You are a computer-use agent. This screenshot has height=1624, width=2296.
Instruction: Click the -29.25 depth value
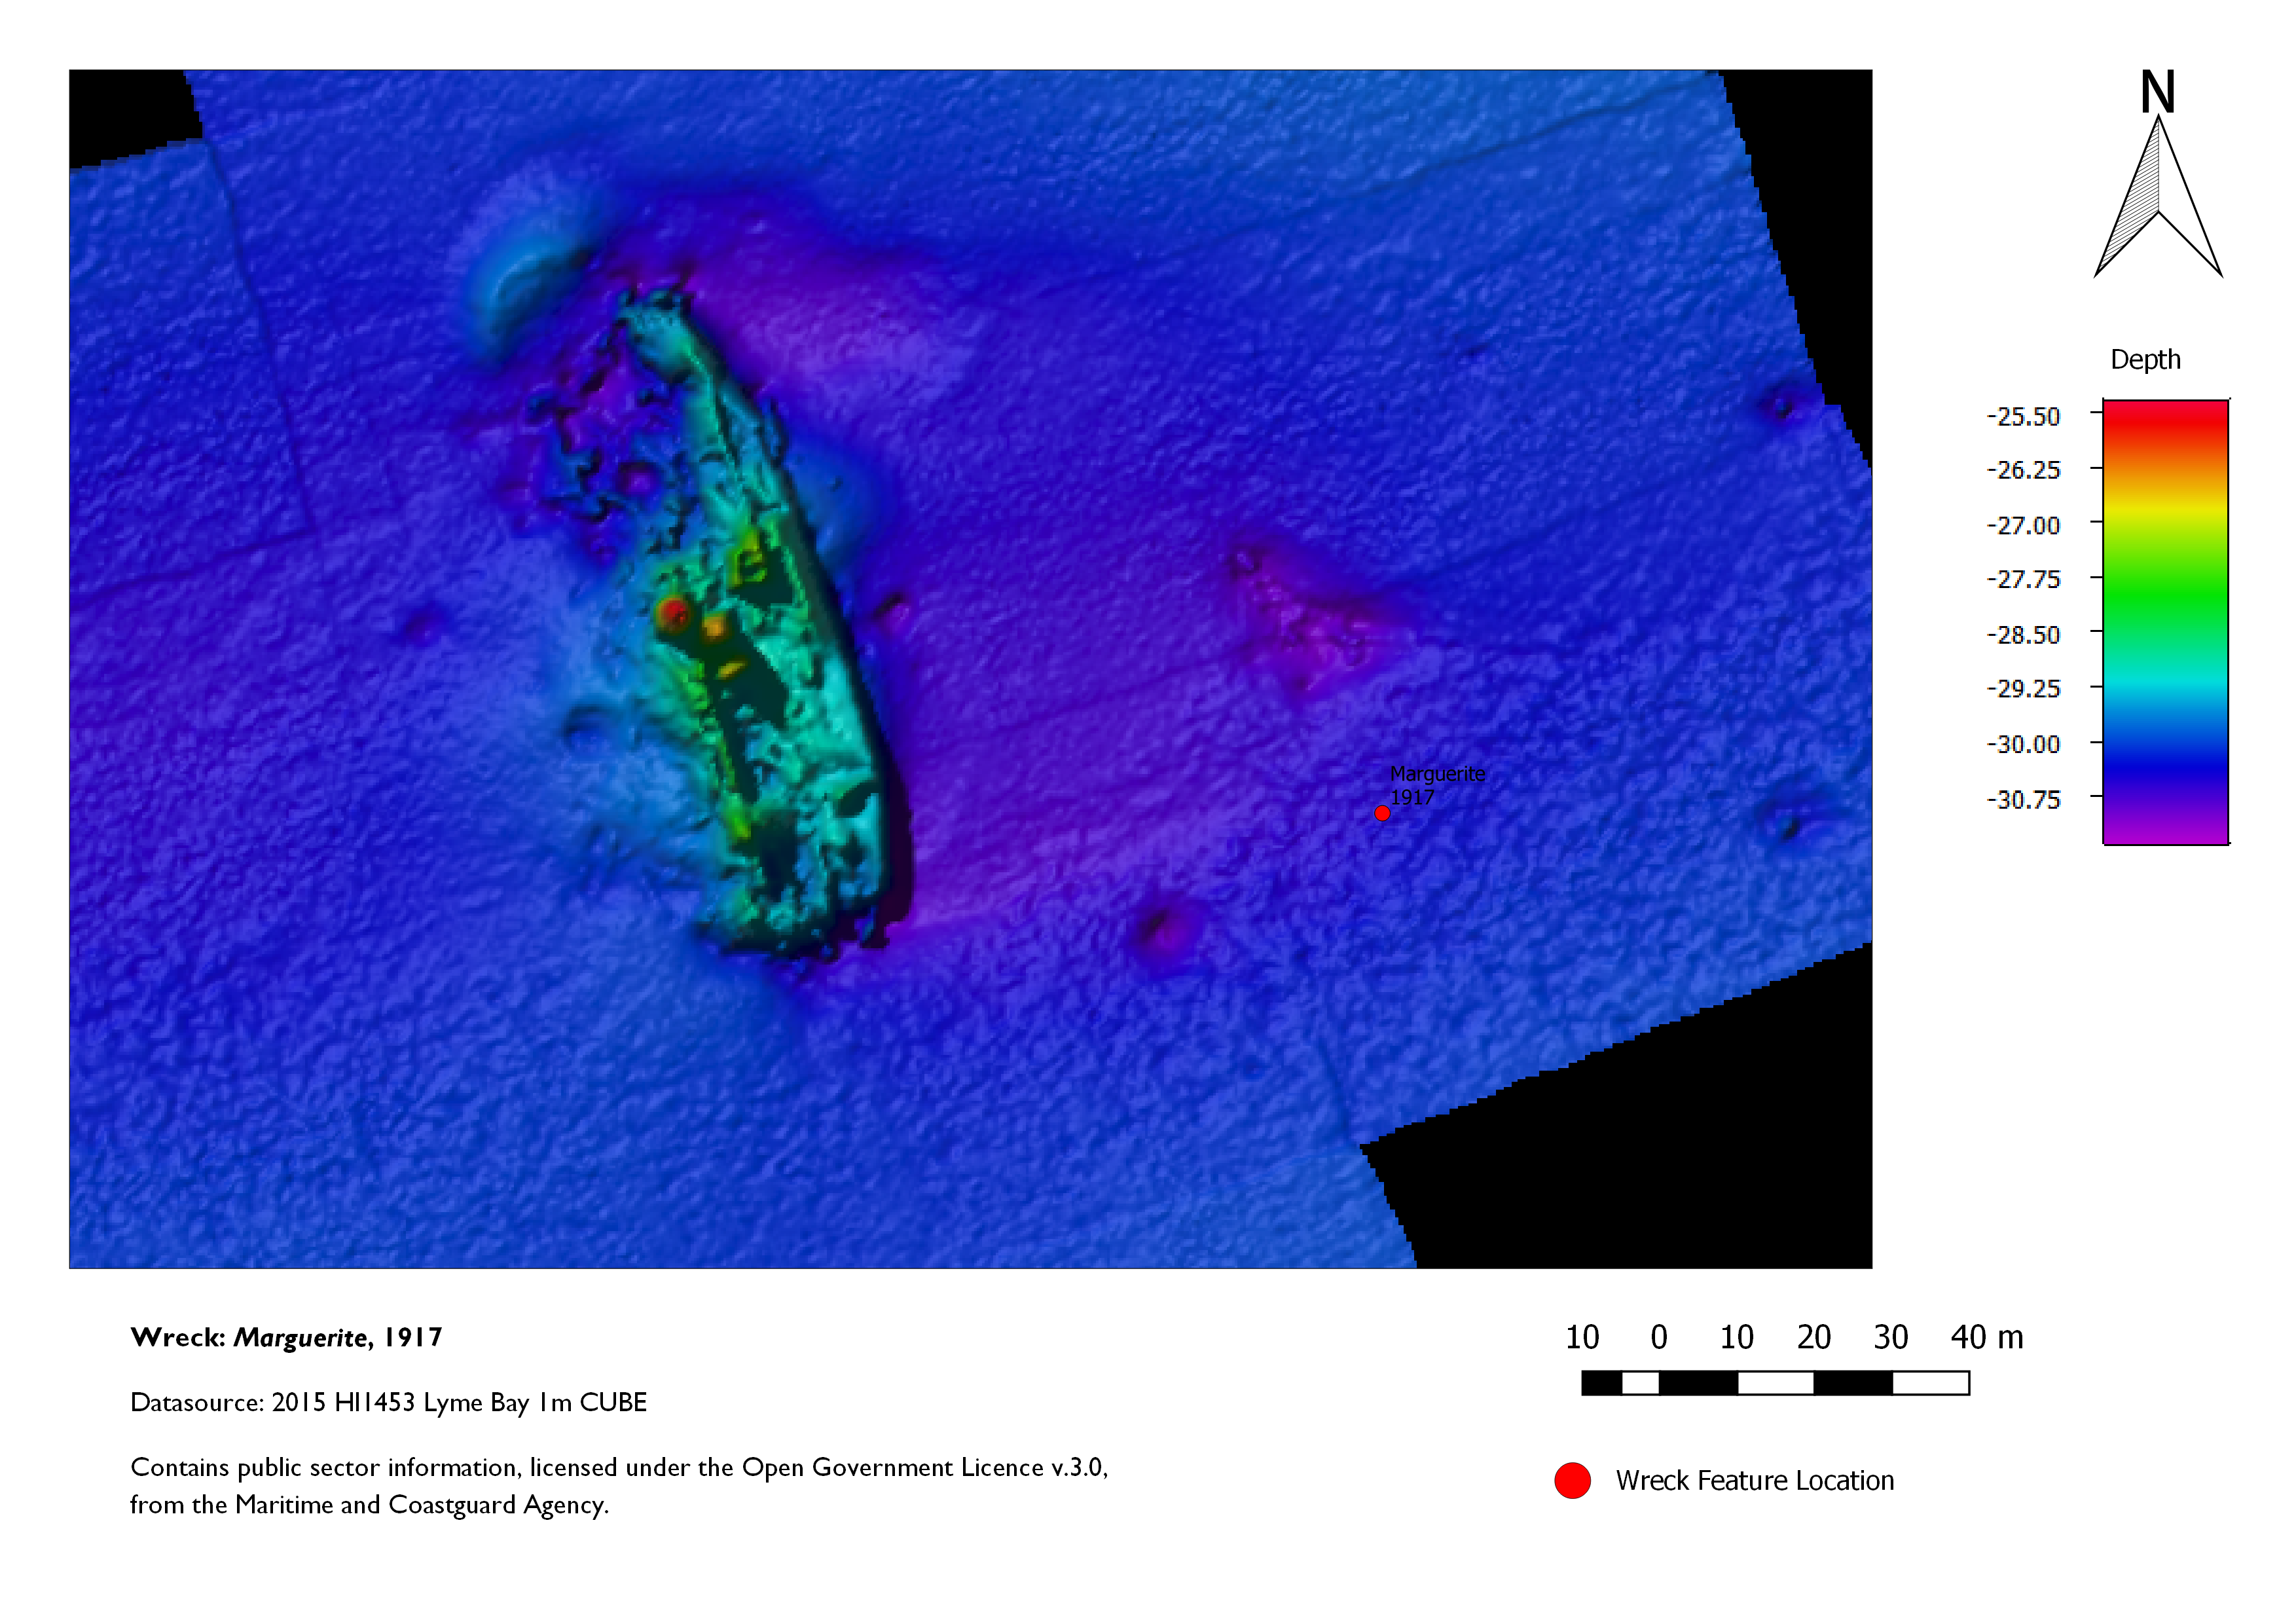(x=2023, y=688)
